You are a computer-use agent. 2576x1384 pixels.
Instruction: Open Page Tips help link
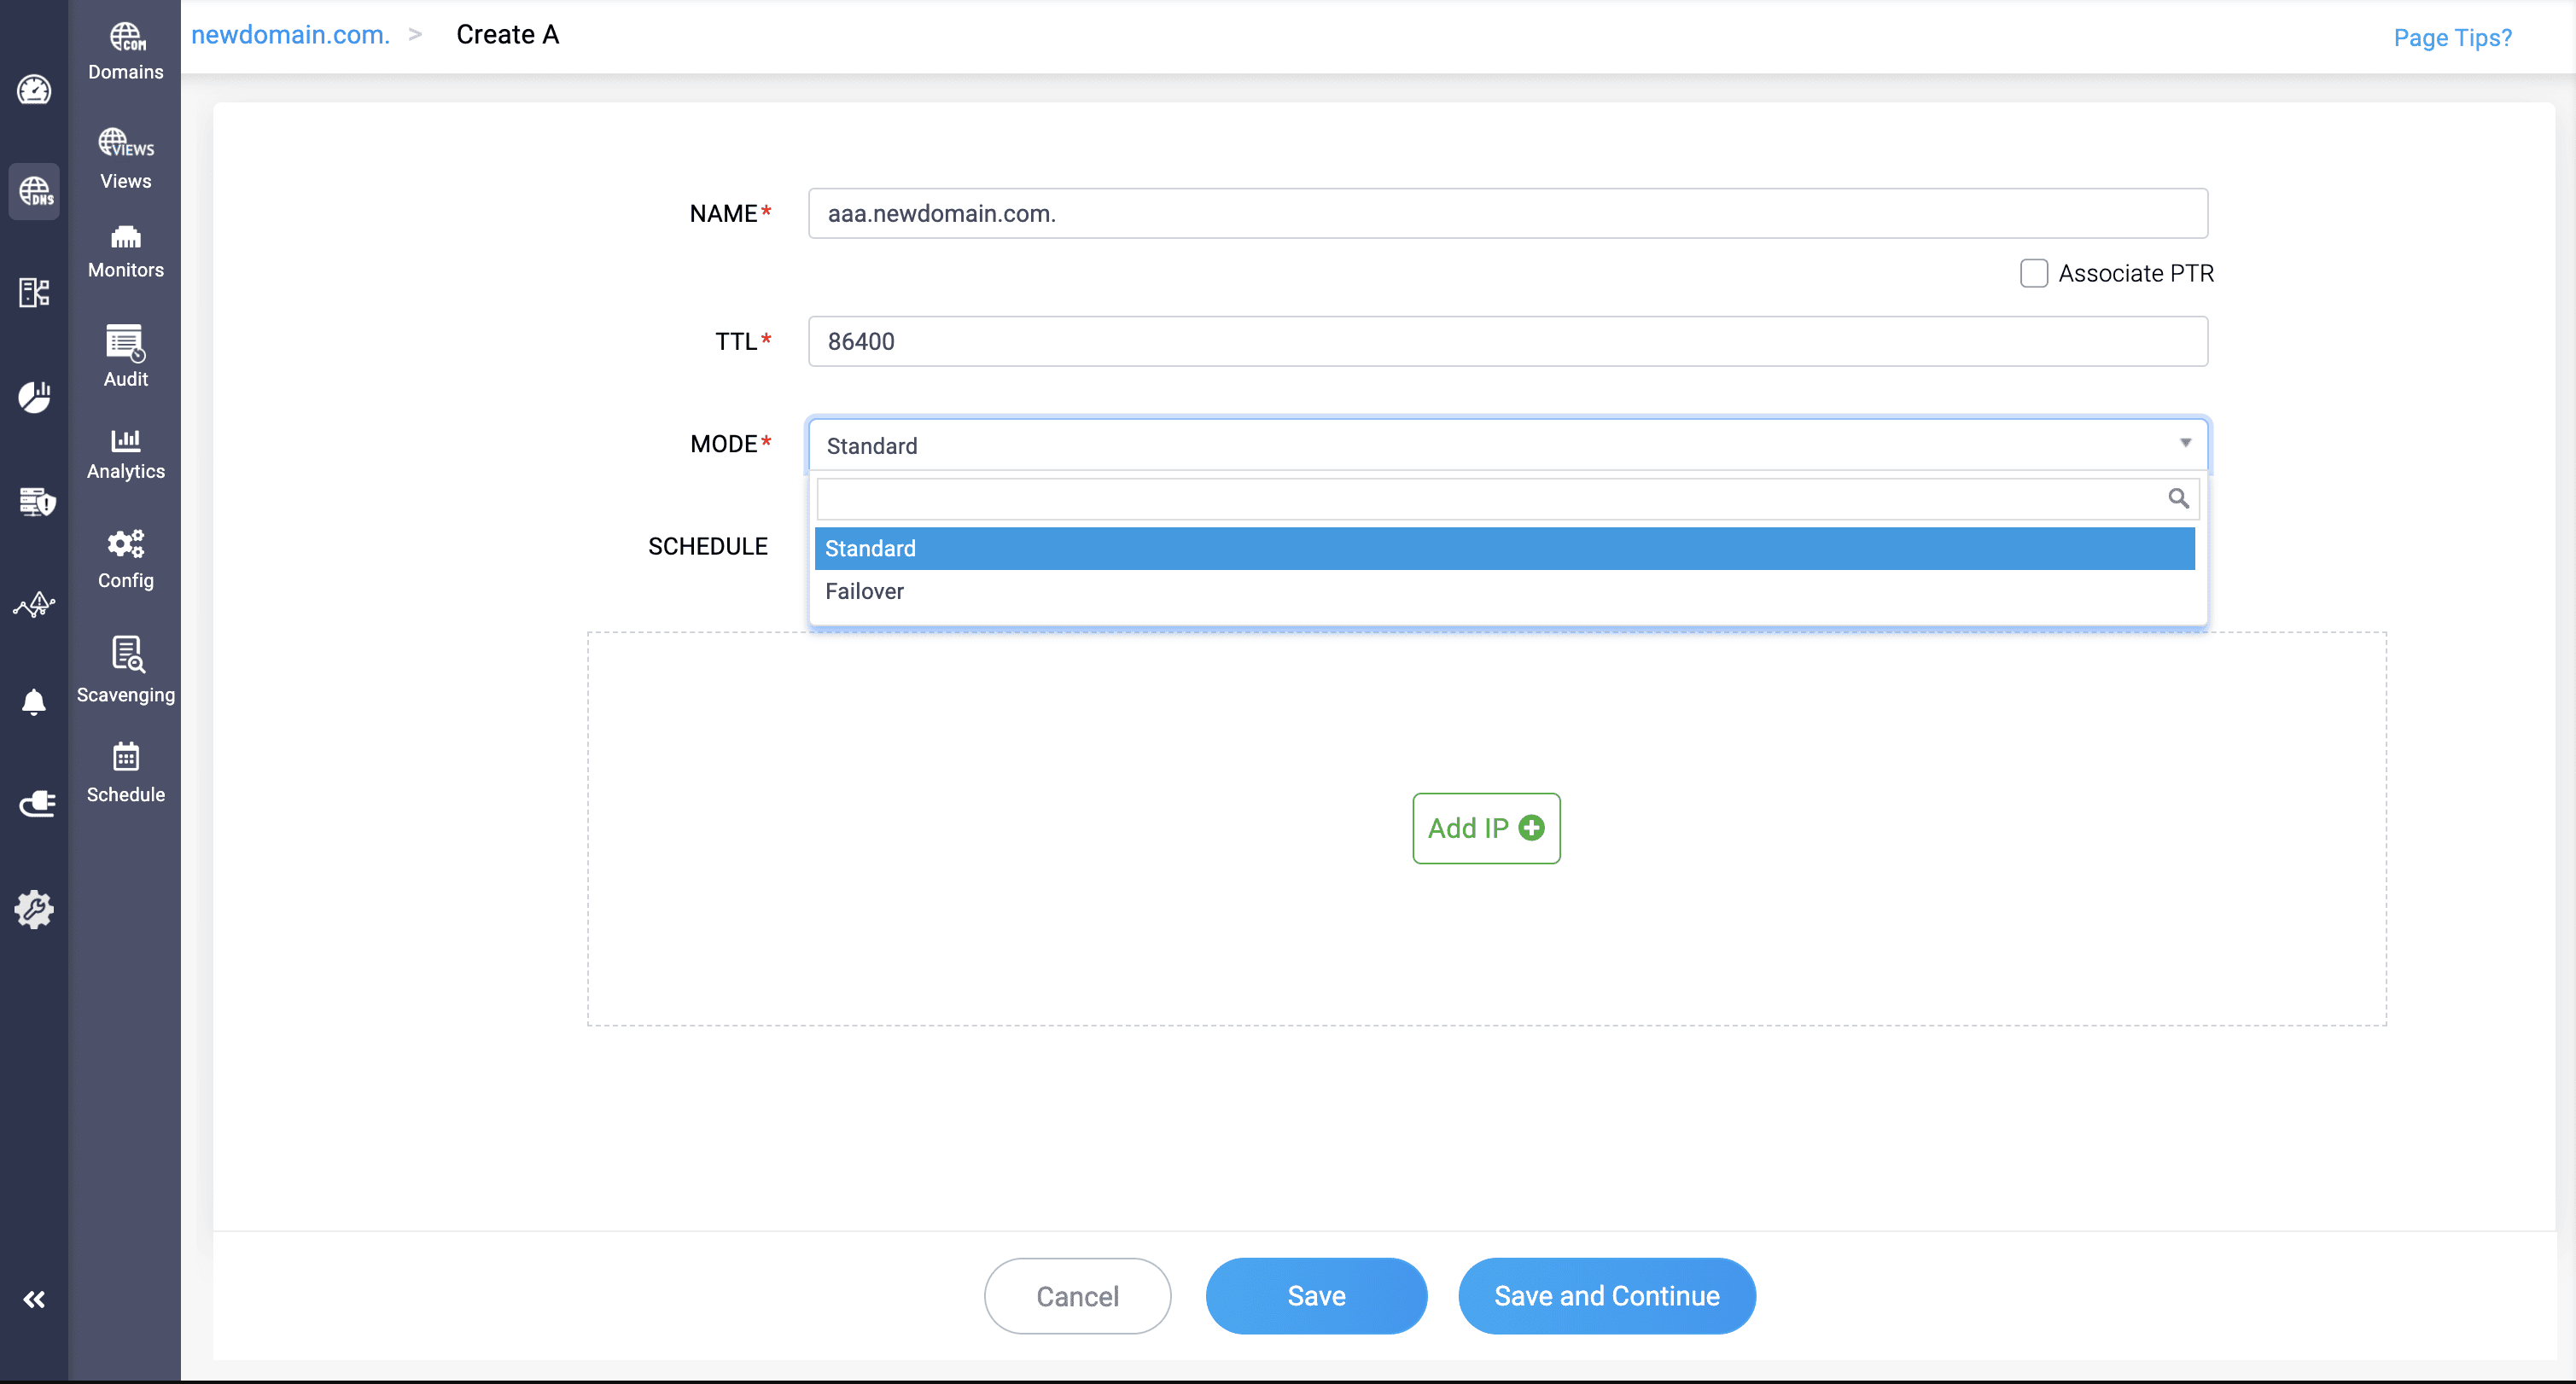tap(2452, 37)
